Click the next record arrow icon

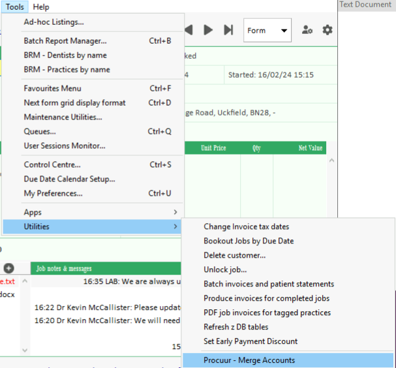(x=208, y=30)
